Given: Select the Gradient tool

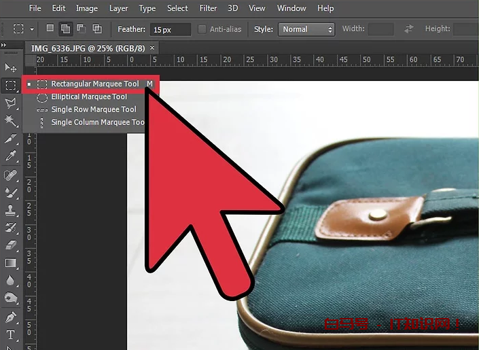Looking at the screenshot, I should point(10,262).
